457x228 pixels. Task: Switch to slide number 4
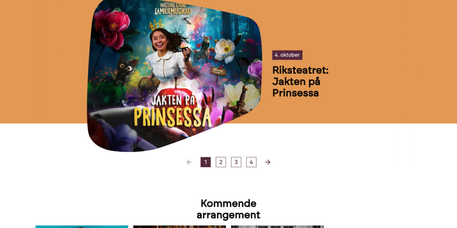251,162
